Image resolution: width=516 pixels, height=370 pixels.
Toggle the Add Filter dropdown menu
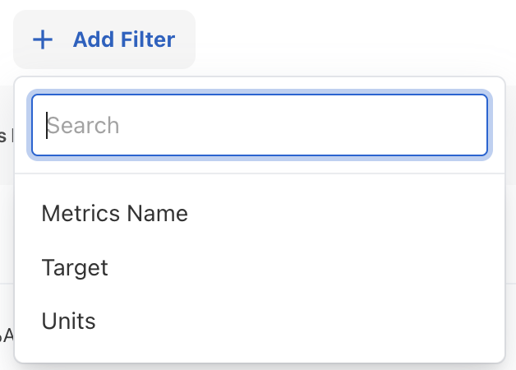click(x=104, y=39)
